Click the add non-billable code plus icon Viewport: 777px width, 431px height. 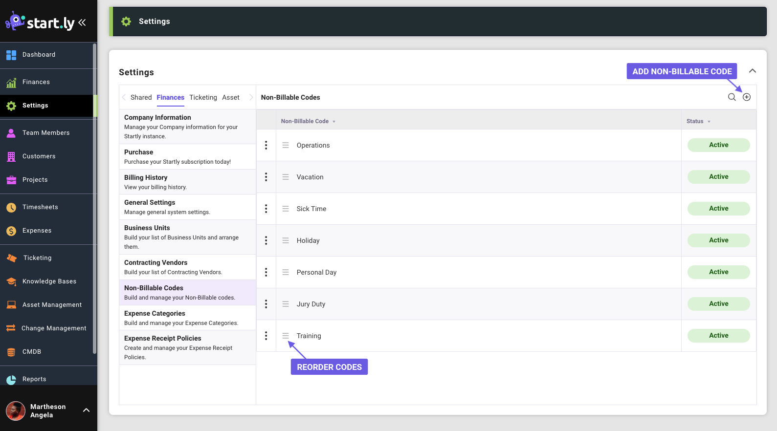tap(747, 97)
